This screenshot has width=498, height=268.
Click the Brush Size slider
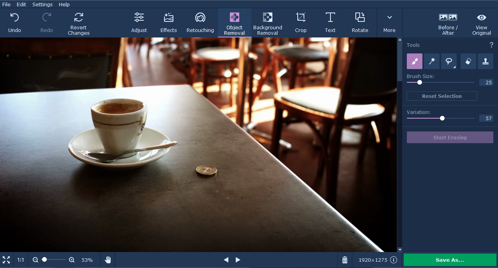coord(441,82)
